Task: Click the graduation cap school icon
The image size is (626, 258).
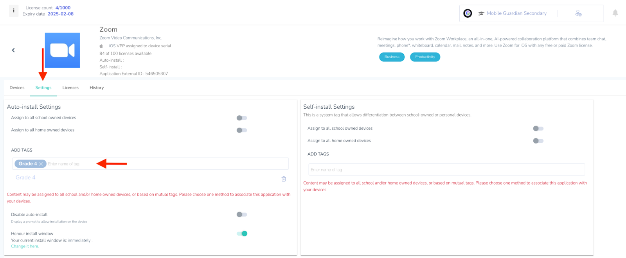Action: point(481,13)
